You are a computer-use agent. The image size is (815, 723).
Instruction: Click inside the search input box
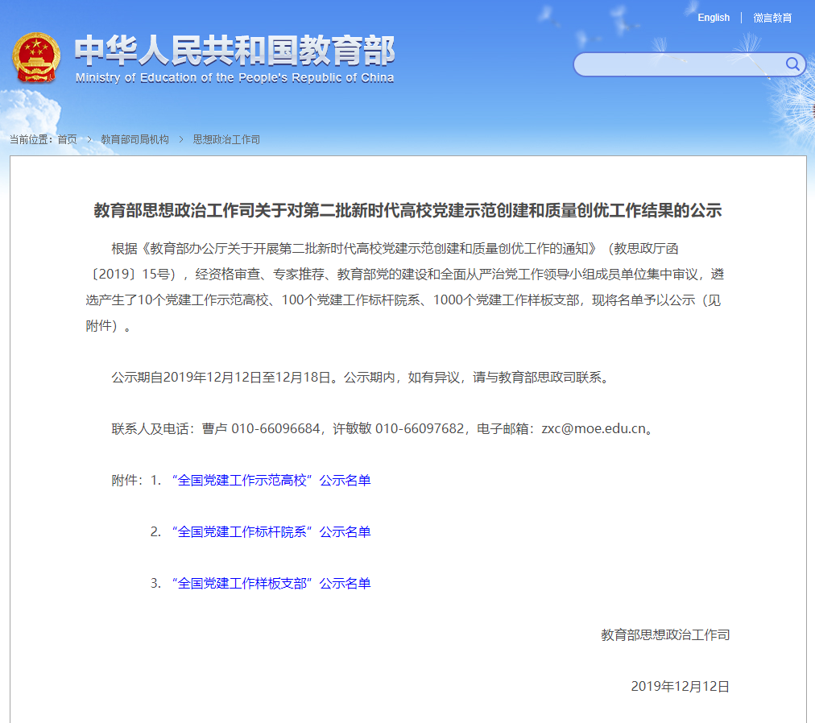(x=676, y=64)
